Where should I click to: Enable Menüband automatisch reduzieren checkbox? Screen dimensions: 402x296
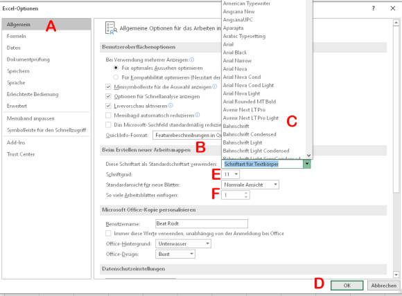[108, 115]
